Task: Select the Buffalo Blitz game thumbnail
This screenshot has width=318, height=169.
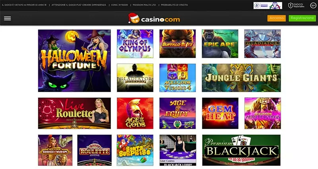Action: click(x=177, y=44)
